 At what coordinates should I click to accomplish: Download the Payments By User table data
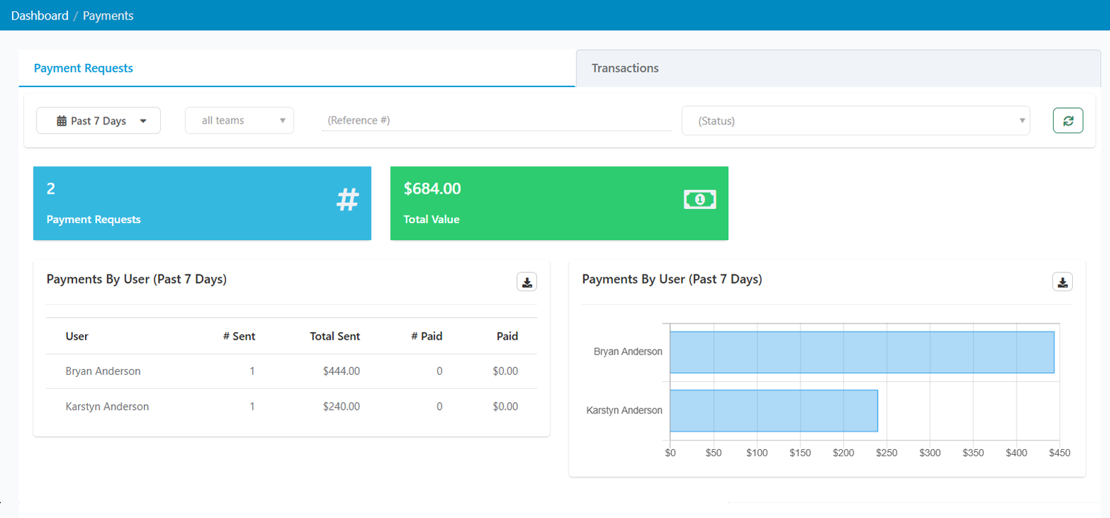(527, 282)
